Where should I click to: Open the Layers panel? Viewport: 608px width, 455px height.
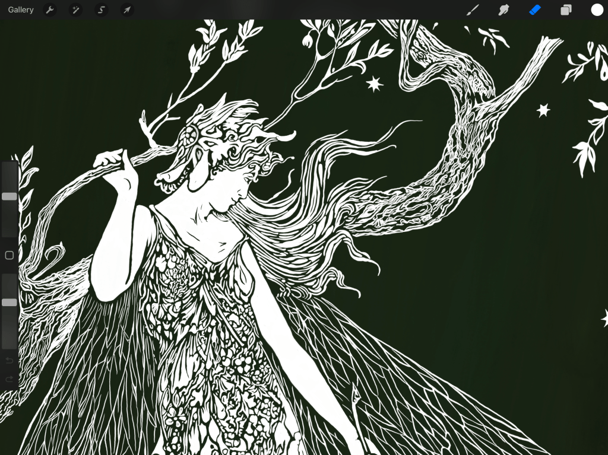(x=566, y=10)
